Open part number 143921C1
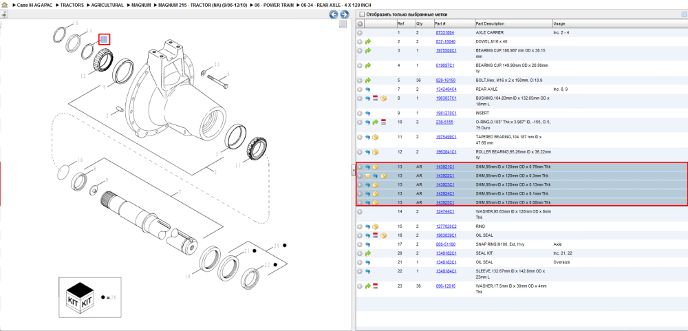Image resolution: width=688 pixels, height=331 pixels. tap(444, 167)
